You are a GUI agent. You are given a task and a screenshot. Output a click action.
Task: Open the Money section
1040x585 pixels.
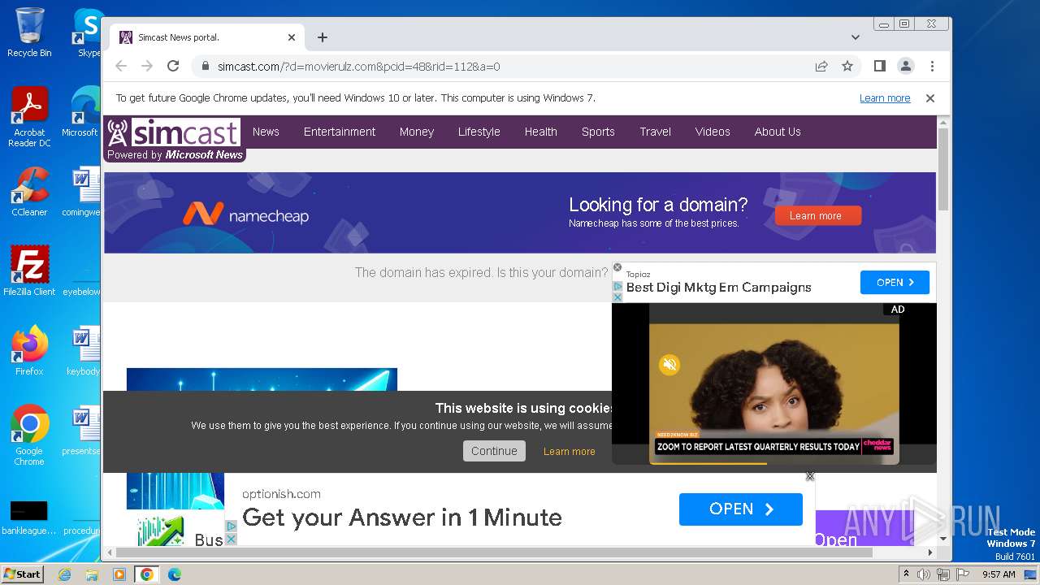coord(417,132)
